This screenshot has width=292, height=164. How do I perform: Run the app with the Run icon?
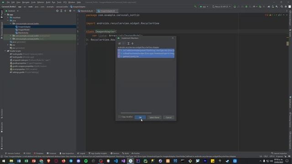pyautogui.click(x=235, y=6)
